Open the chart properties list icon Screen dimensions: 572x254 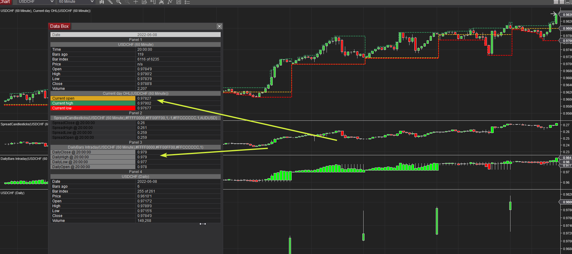(187, 2)
